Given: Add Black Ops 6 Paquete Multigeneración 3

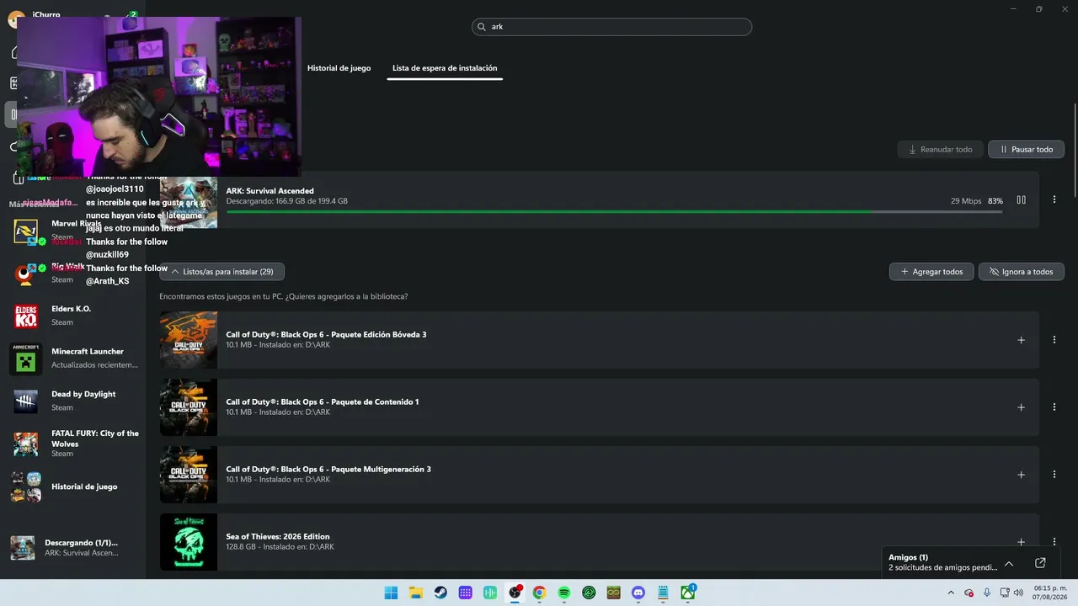Looking at the screenshot, I should point(1021,475).
